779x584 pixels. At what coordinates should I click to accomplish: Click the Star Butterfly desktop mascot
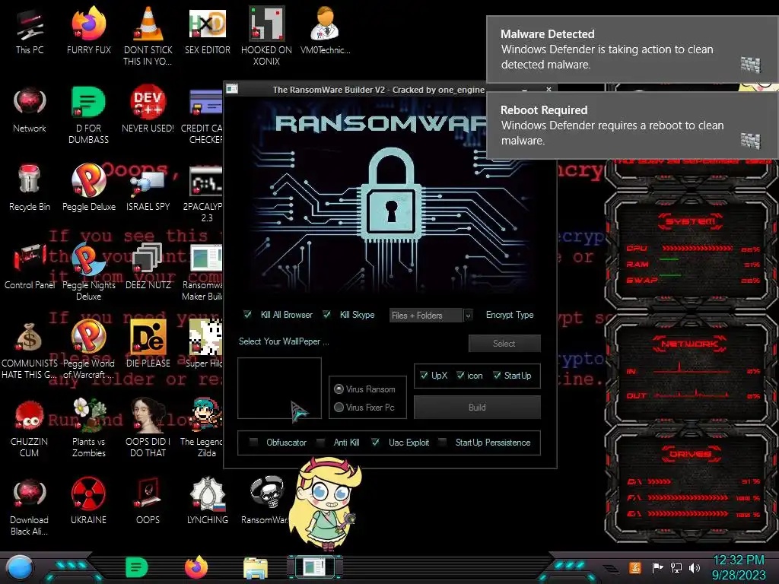pos(326,503)
